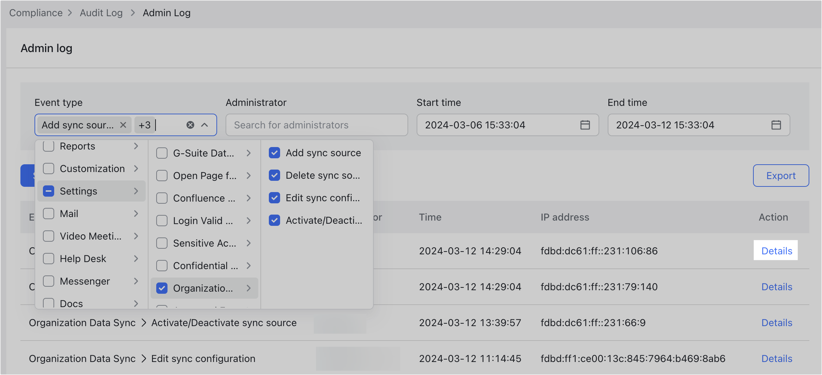
Task: Check the Open Page f... checkbox
Action: coord(162,176)
